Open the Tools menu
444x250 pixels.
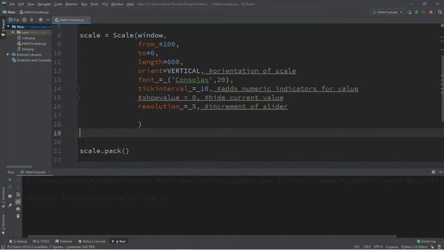94,4
